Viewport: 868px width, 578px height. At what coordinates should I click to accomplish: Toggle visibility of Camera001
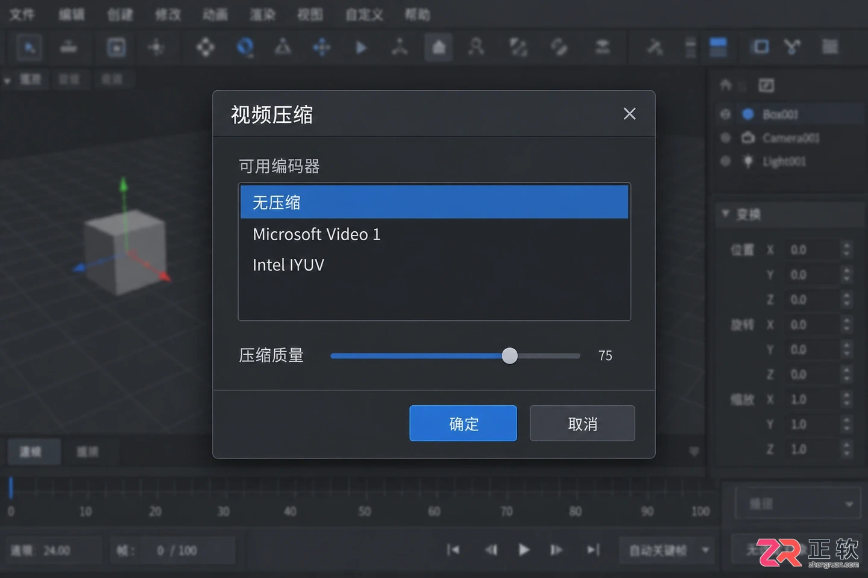725,138
